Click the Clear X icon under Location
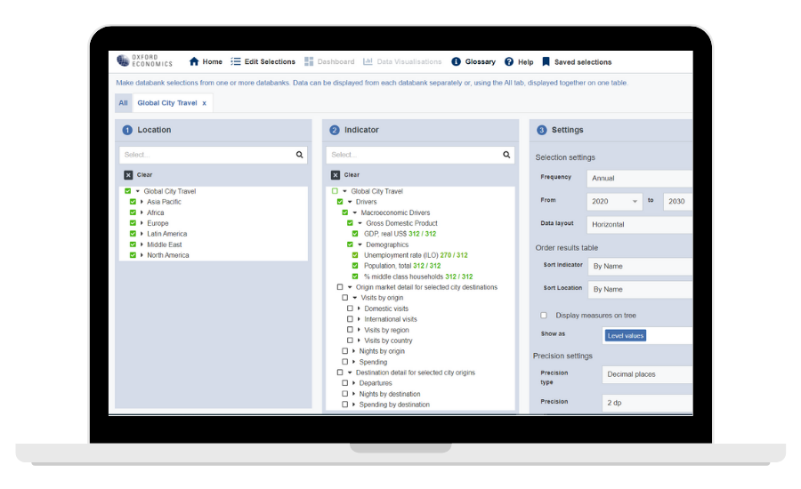Screen dimensions: 801x489 (x=128, y=175)
